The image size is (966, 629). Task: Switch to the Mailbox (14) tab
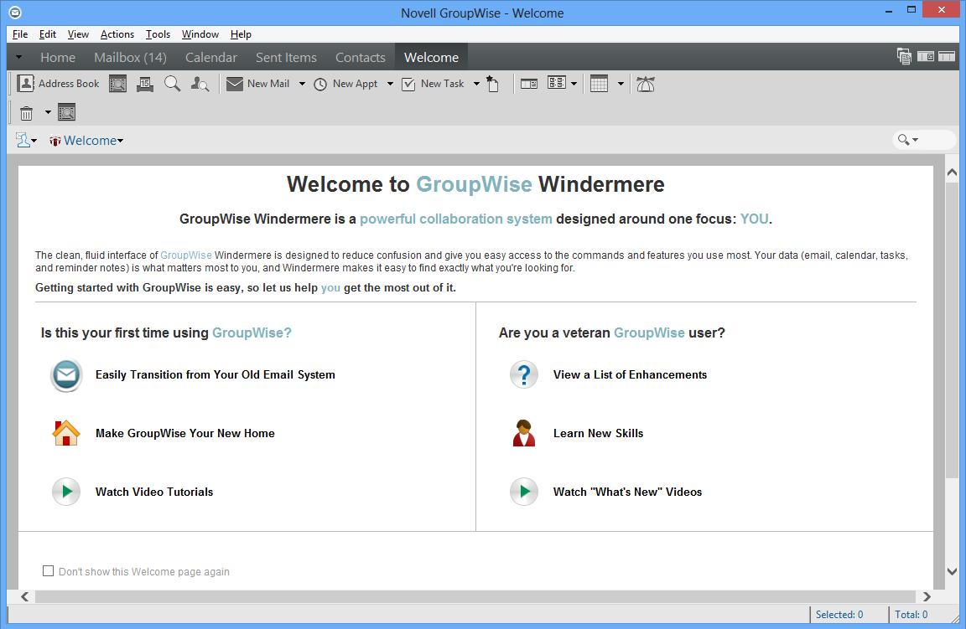pos(131,57)
